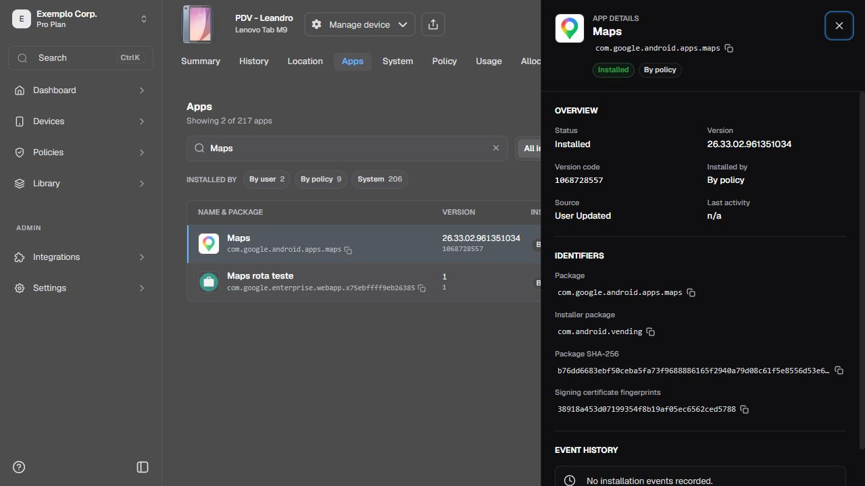Copy the Package SHA-256 hash
This screenshot has height=486, width=865.
pos(839,371)
